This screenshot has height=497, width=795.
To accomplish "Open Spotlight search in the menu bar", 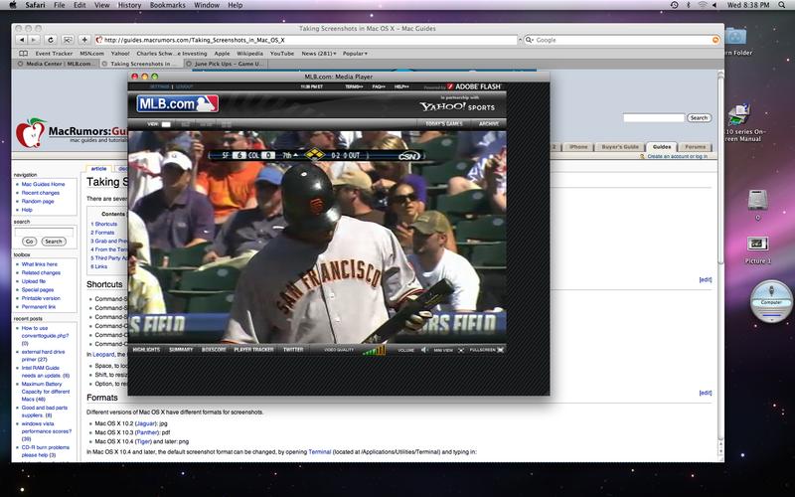I will 781,5.
